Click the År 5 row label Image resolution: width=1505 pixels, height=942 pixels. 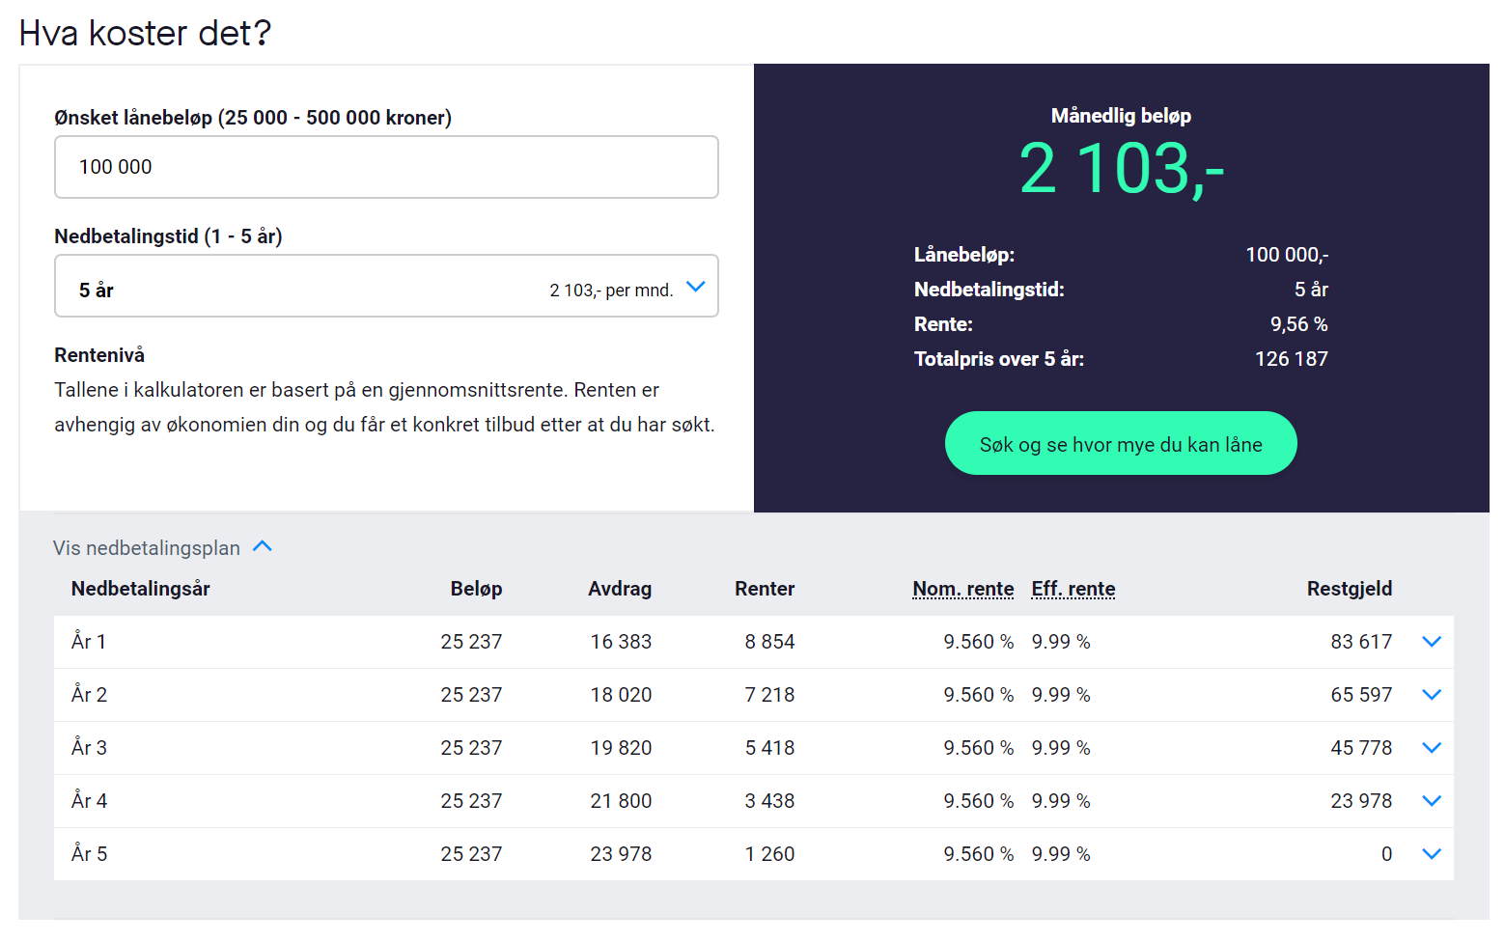click(x=89, y=854)
